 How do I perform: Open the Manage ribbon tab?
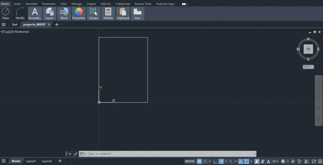tap(76, 4)
